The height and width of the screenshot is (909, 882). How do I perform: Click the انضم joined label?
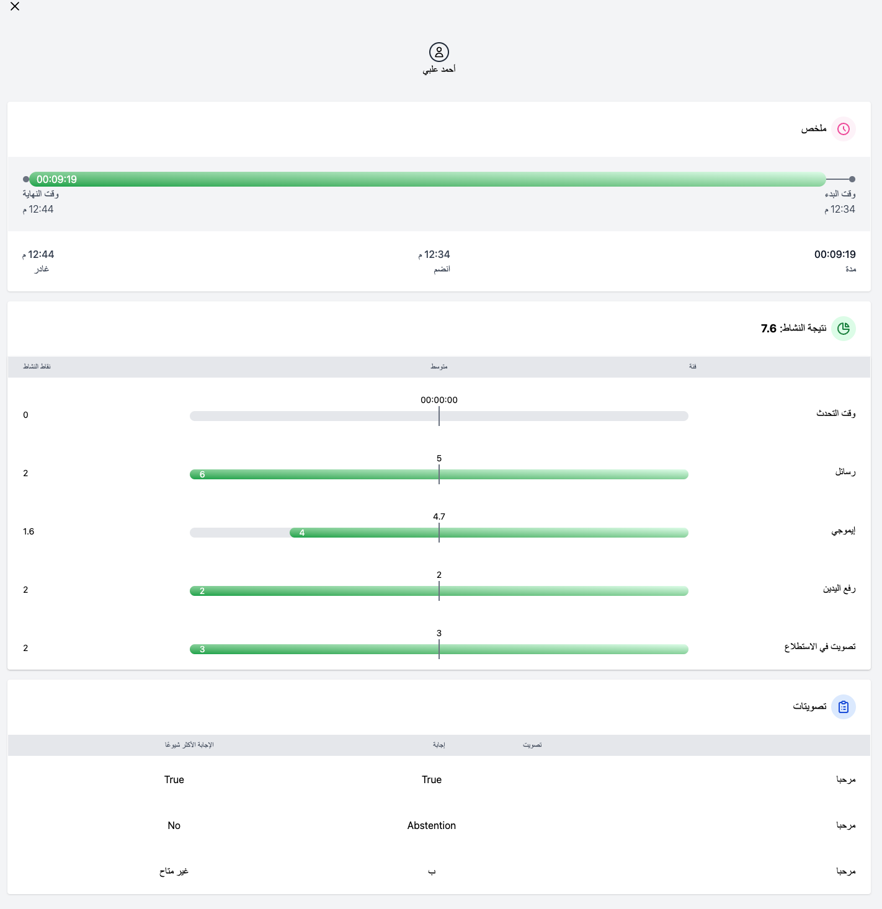pyautogui.click(x=442, y=269)
